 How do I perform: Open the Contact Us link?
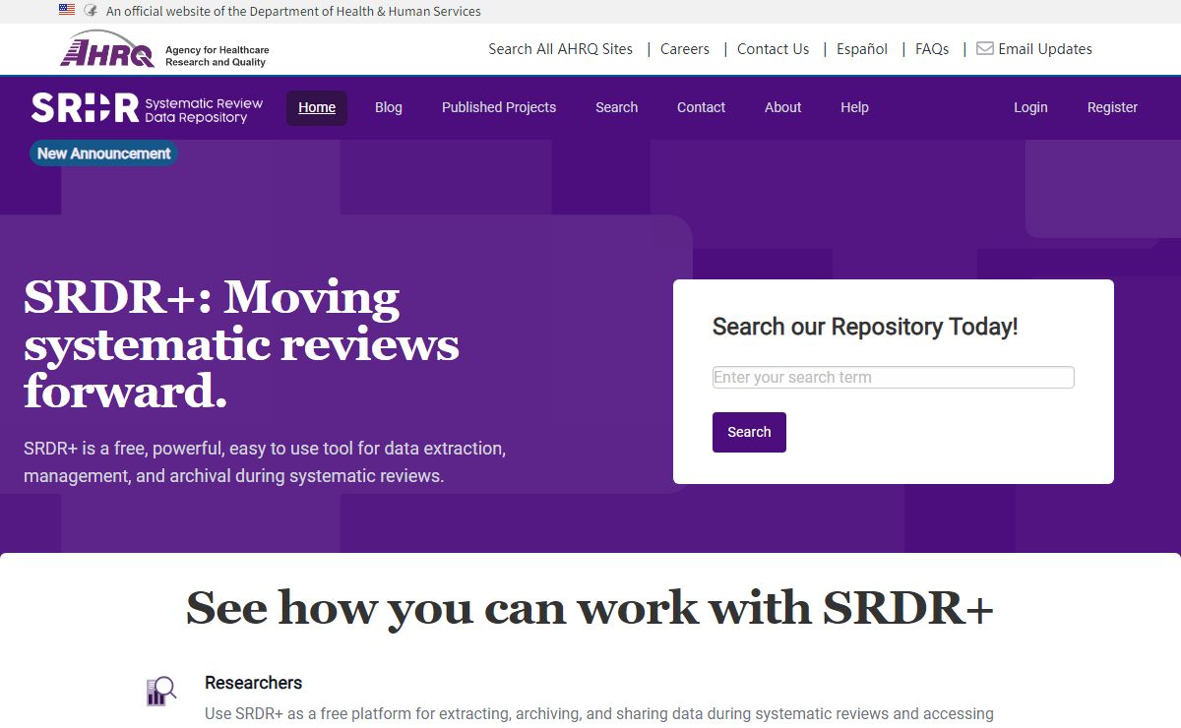(x=774, y=49)
